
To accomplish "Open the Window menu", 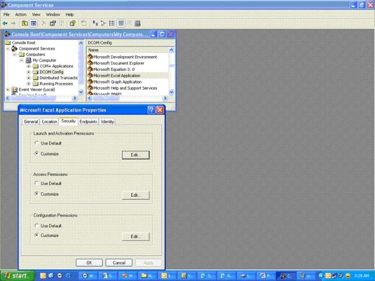I will click(x=53, y=15).
